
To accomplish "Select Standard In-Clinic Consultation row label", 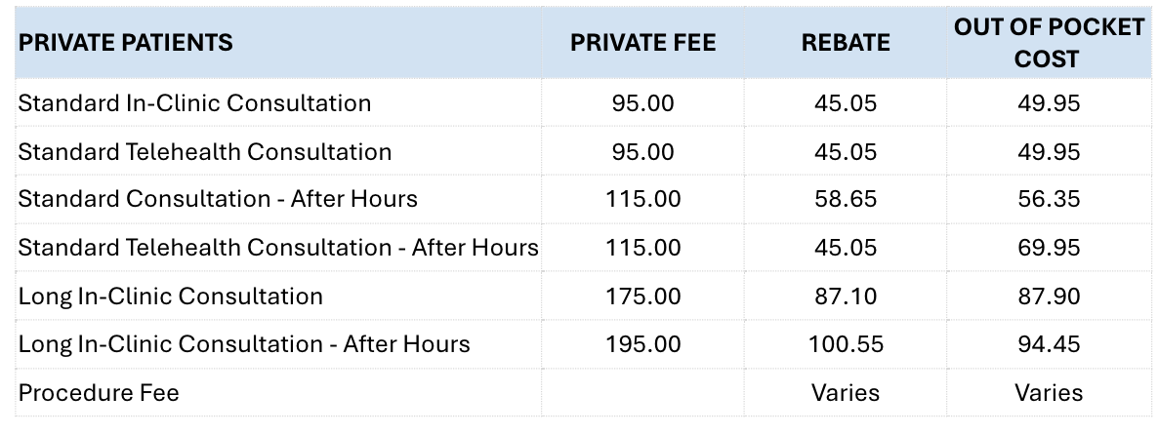I will [x=194, y=102].
